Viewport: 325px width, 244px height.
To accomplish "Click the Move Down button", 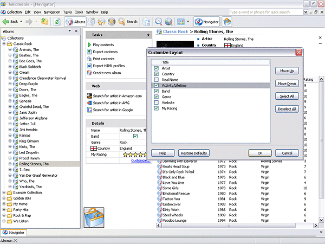I will pyautogui.click(x=287, y=84).
